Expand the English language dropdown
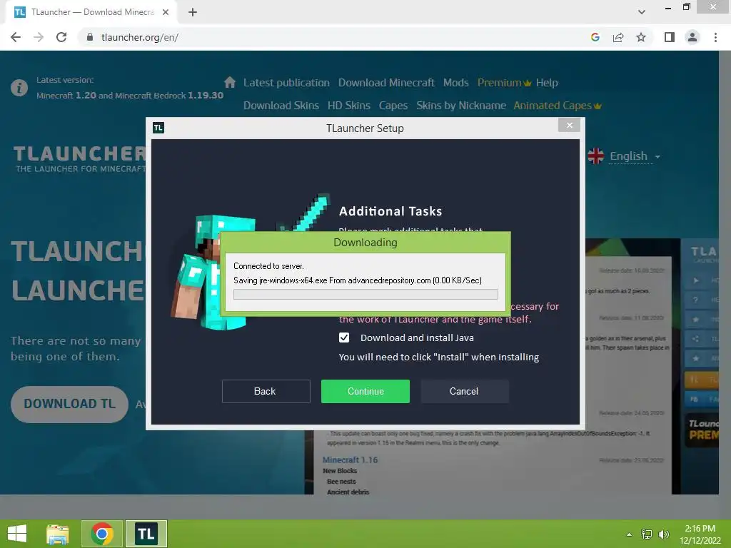 coord(635,156)
